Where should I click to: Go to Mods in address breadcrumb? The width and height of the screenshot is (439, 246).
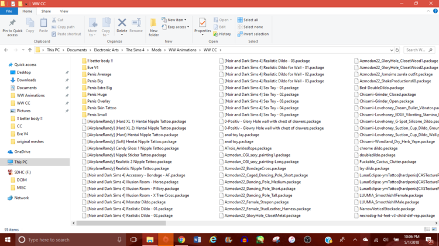[156, 50]
